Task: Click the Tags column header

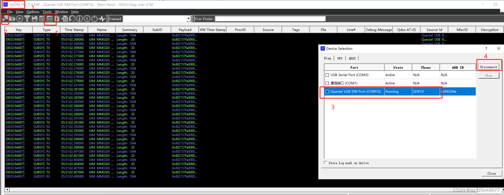Action: [x=296, y=30]
